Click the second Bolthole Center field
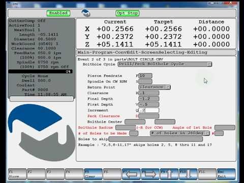This screenshot has width=244, height=183. pyautogui.click(x=165, y=122)
